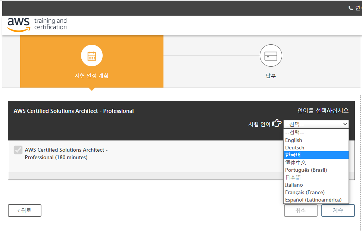Select 日本語 in the language list

coord(316,177)
